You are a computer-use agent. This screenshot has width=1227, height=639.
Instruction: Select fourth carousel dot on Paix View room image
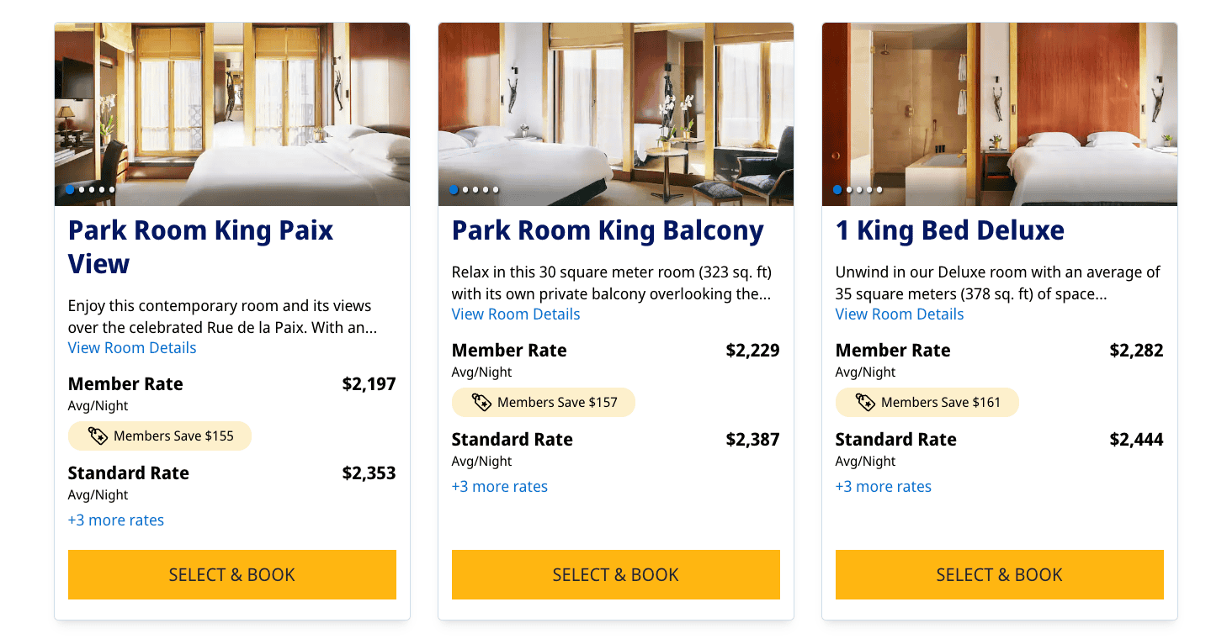(101, 189)
